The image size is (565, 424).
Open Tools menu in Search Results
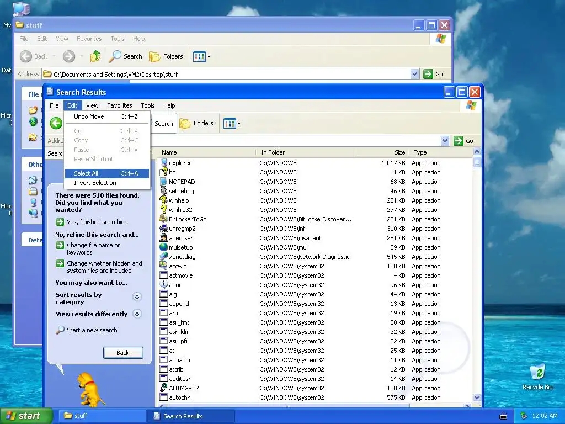(x=148, y=105)
